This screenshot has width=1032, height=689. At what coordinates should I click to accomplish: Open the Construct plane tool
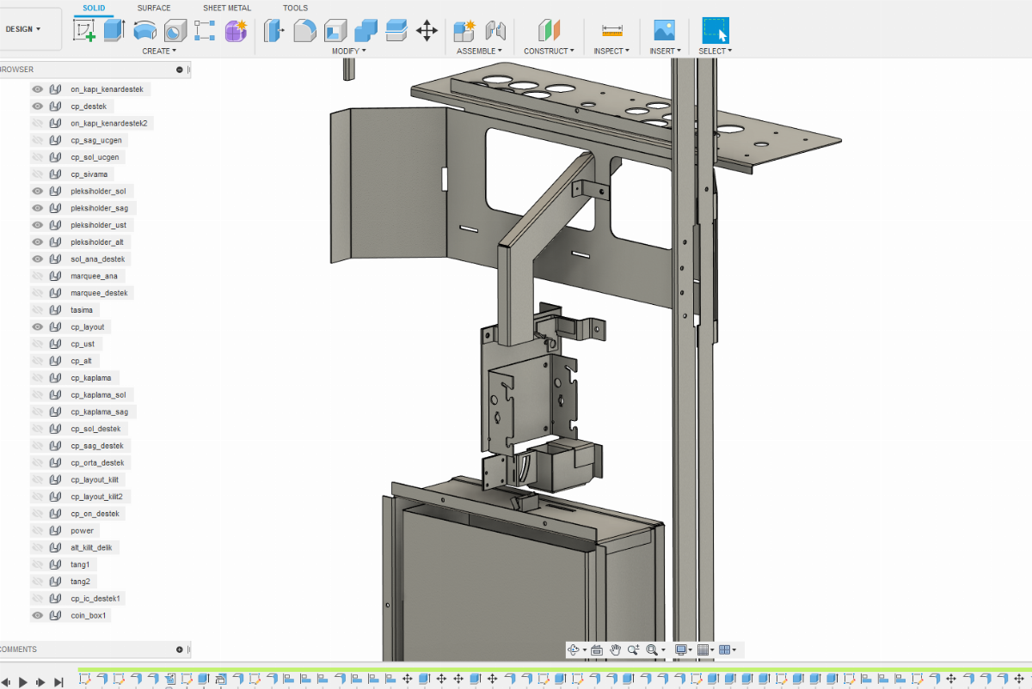549,31
